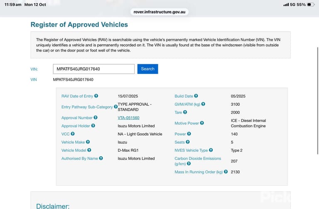This screenshot has height=209, width=319.
Task: Open help icon beside Build Date
Action: [x=196, y=96]
